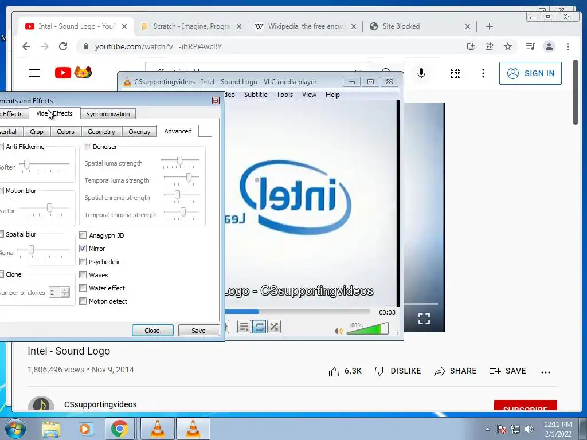Enable Motion detect checkbox
This screenshot has height=440, width=587.
pyautogui.click(x=83, y=301)
